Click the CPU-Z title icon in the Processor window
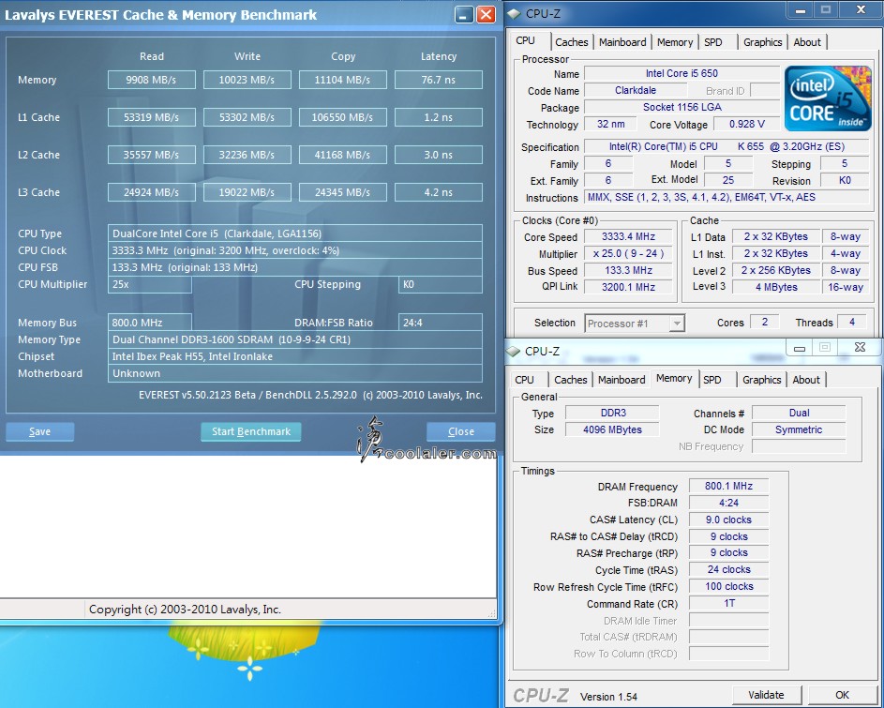Viewport: 884px width, 708px height. click(514, 13)
